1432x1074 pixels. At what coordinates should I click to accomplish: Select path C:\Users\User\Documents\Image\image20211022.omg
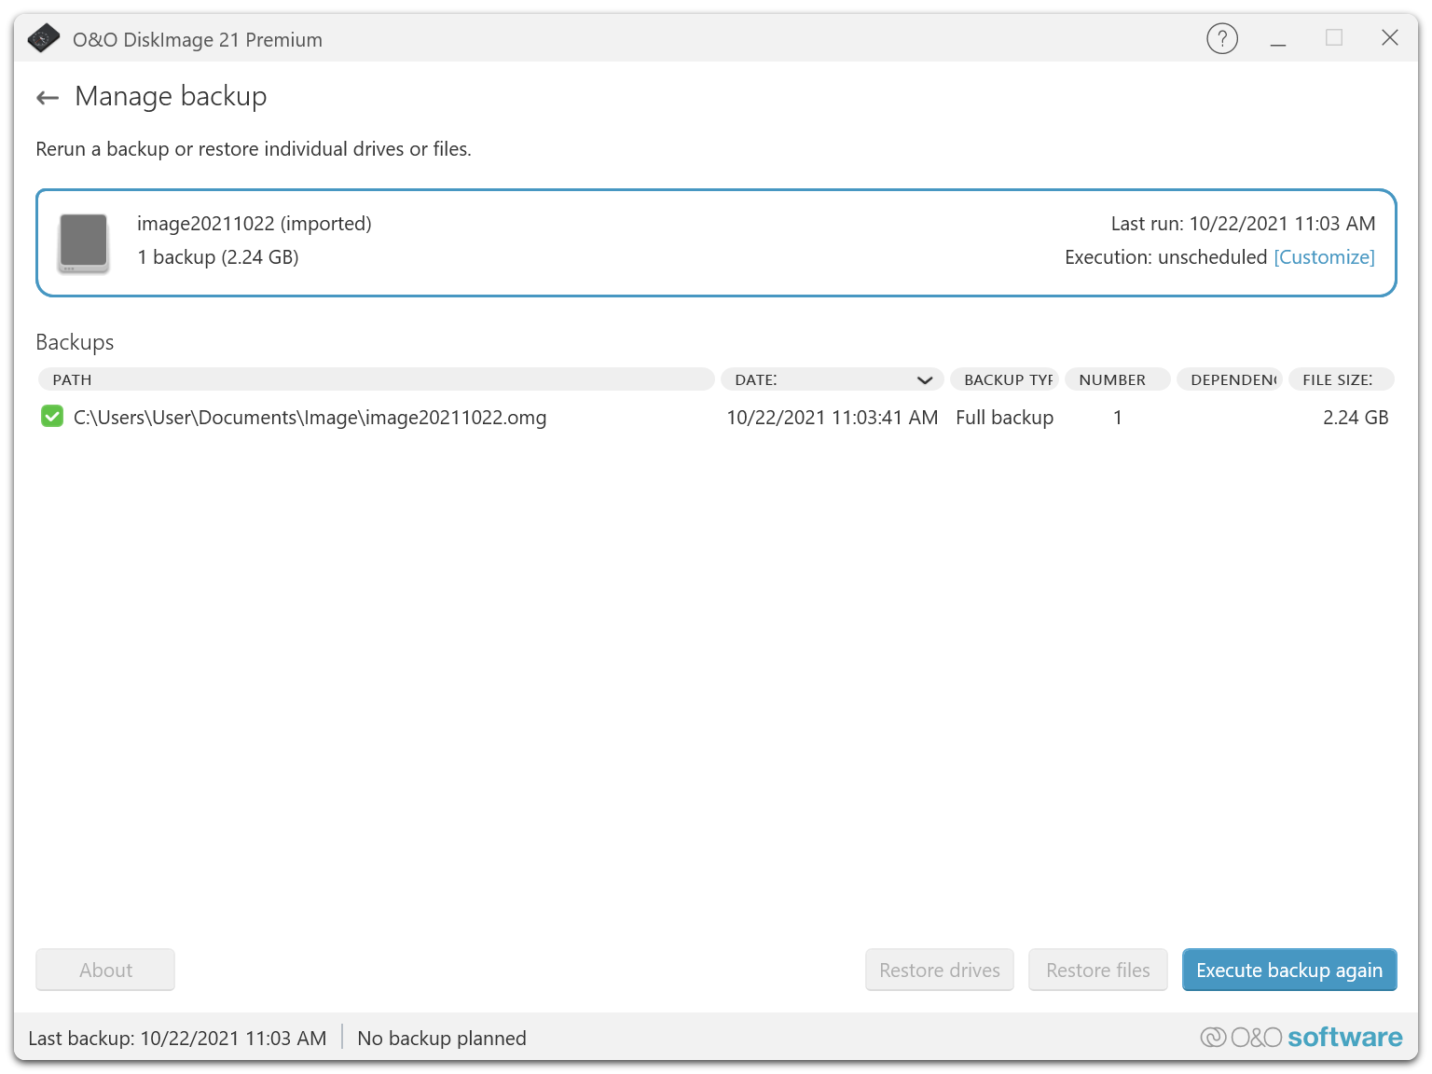click(x=310, y=418)
